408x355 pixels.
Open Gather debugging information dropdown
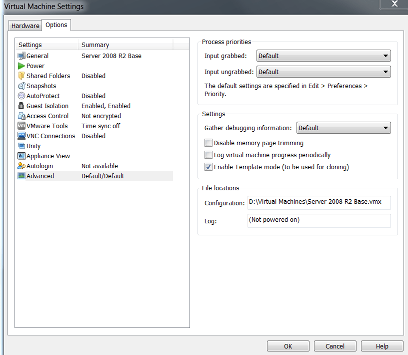click(x=343, y=128)
